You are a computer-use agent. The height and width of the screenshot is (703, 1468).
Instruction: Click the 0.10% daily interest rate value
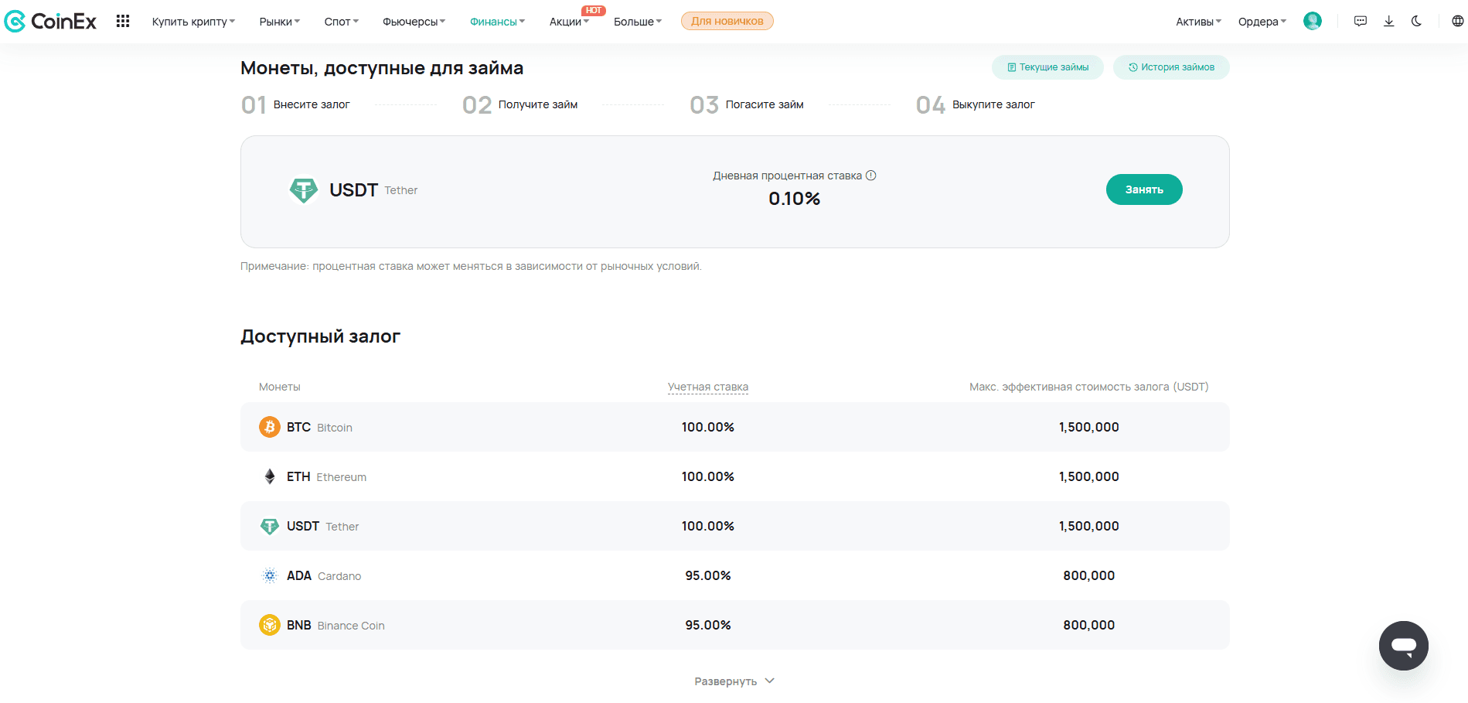[x=795, y=199]
